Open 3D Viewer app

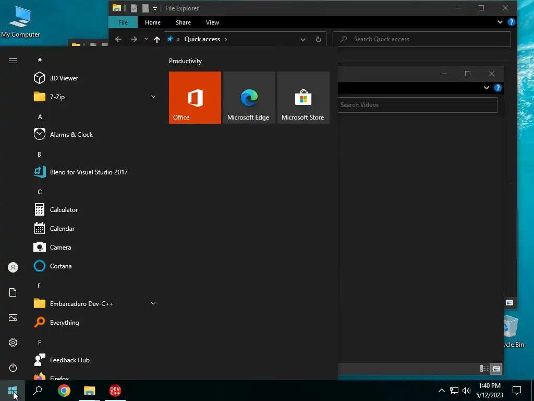click(94, 78)
